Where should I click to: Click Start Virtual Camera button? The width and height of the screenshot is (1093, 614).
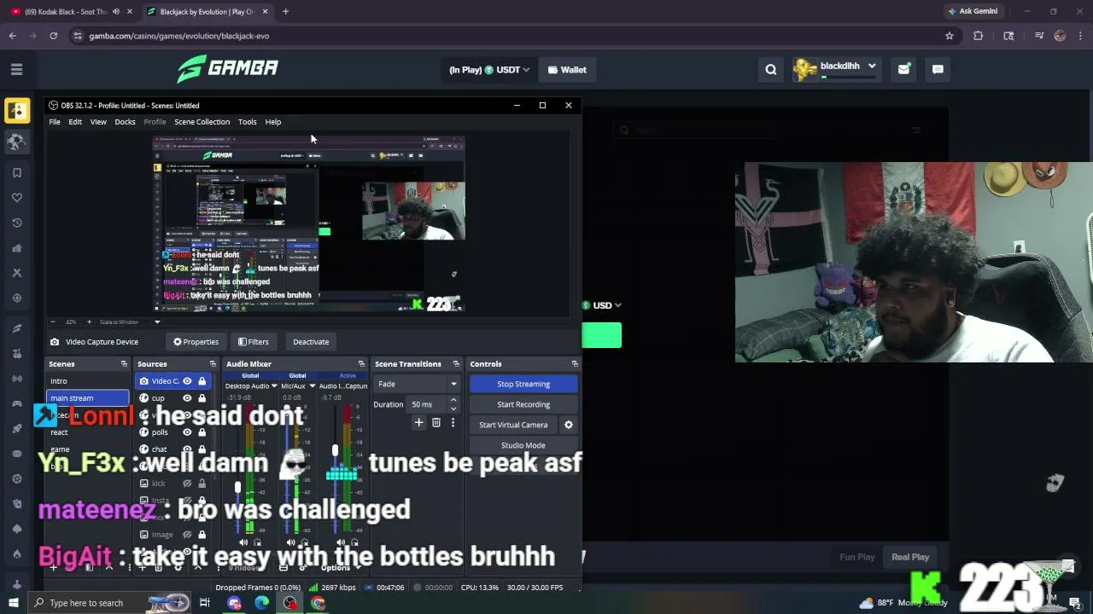point(513,425)
